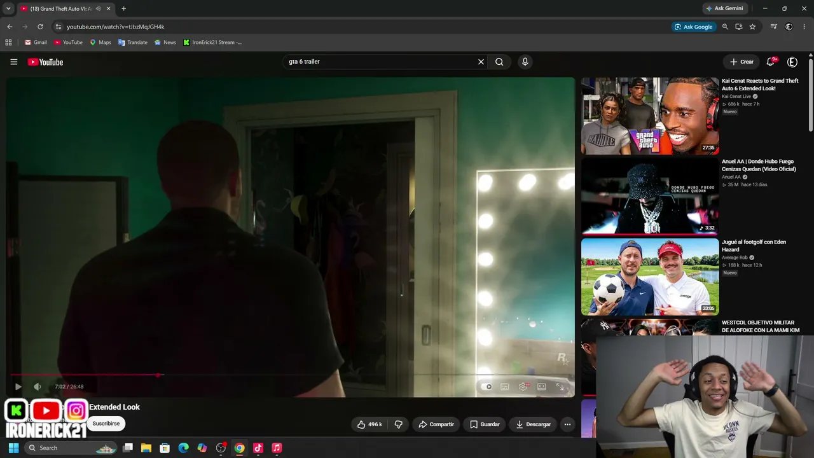Open the three-dot more actions menu
Image resolution: width=814 pixels, height=458 pixels.
pyautogui.click(x=567, y=424)
